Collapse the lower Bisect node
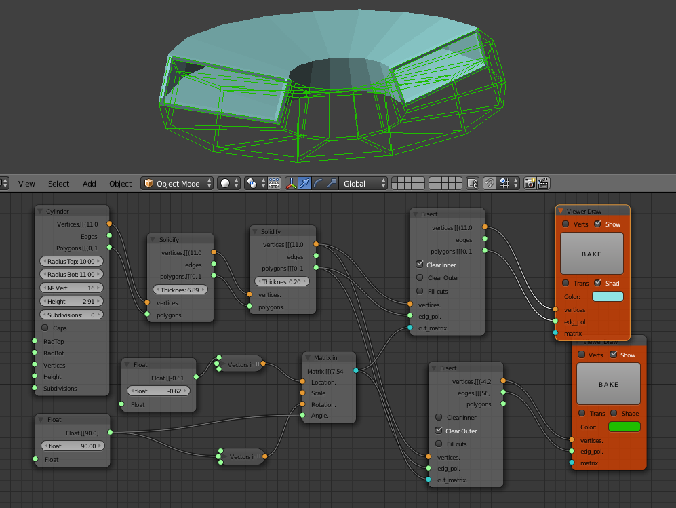The image size is (676, 508). 434,368
